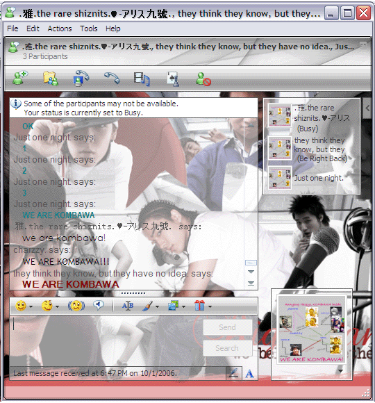This screenshot has height=403, width=375.
Task: Click the 'Your status is currently set to Busy' notice
Action: pyautogui.click(x=83, y=113)
